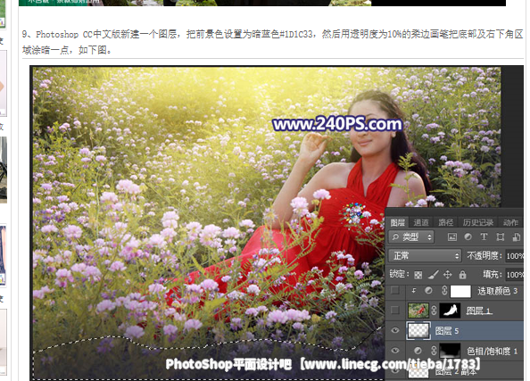Open the 正常 blend mode dropdown
The height and width of the screenshot is (381, 530).
[x=425, y=255]
